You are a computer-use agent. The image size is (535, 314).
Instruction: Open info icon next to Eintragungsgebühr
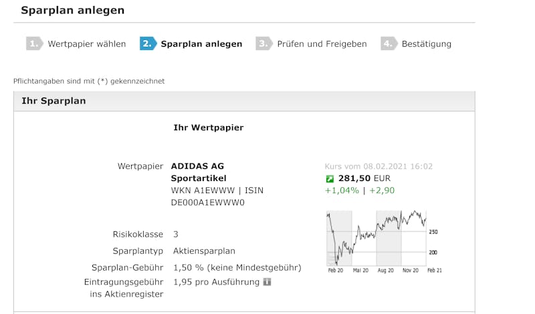click(267, 282)
